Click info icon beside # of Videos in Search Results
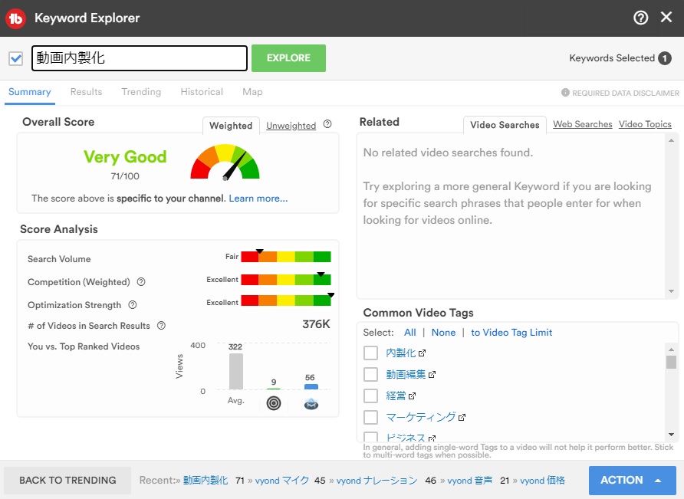684x499 pixels. pyautogui.click(x=161, y=326)
